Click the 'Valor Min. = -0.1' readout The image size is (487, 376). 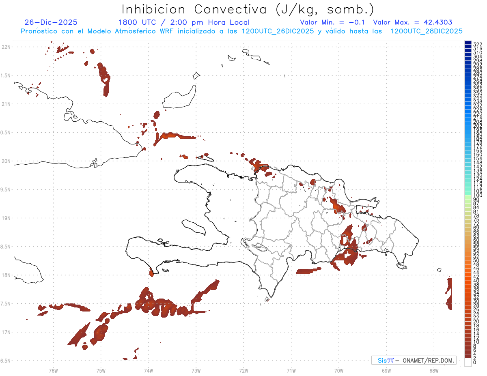(332, 23)
